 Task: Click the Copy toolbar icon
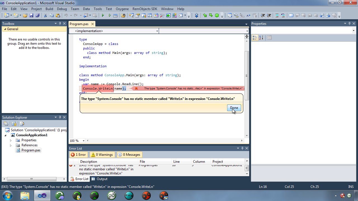[x=51, y=16]
